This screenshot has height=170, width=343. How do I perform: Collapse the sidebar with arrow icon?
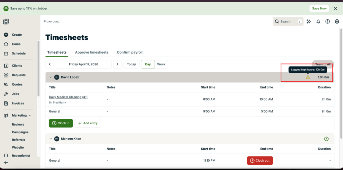6,163
